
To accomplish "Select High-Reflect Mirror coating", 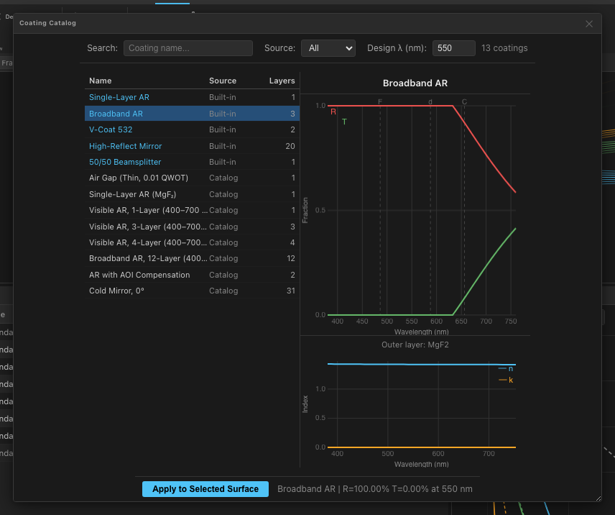I will (x=125, y=146).
